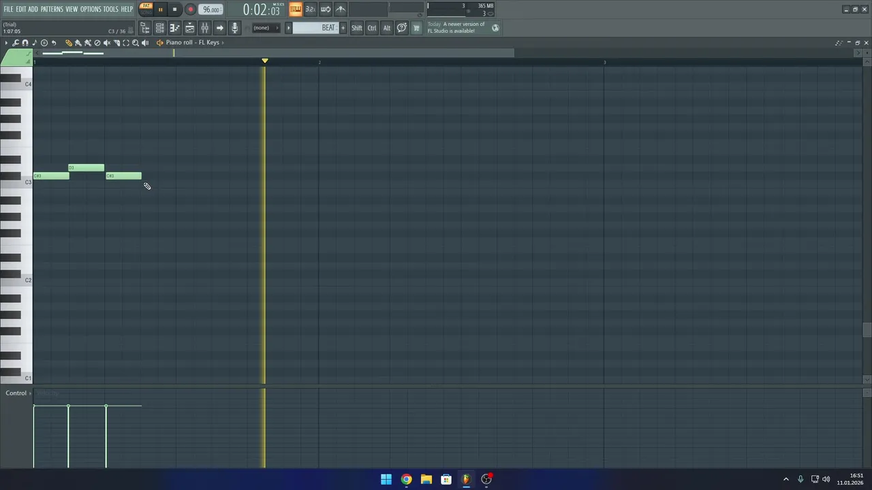Toggle countdown before recording
This screenshot has width=872, height=490.
(310, 9)
